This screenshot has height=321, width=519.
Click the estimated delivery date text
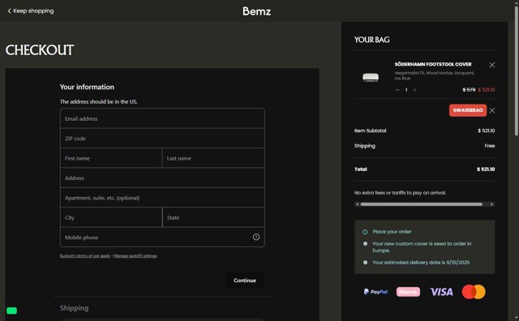(x=421, y=263)
